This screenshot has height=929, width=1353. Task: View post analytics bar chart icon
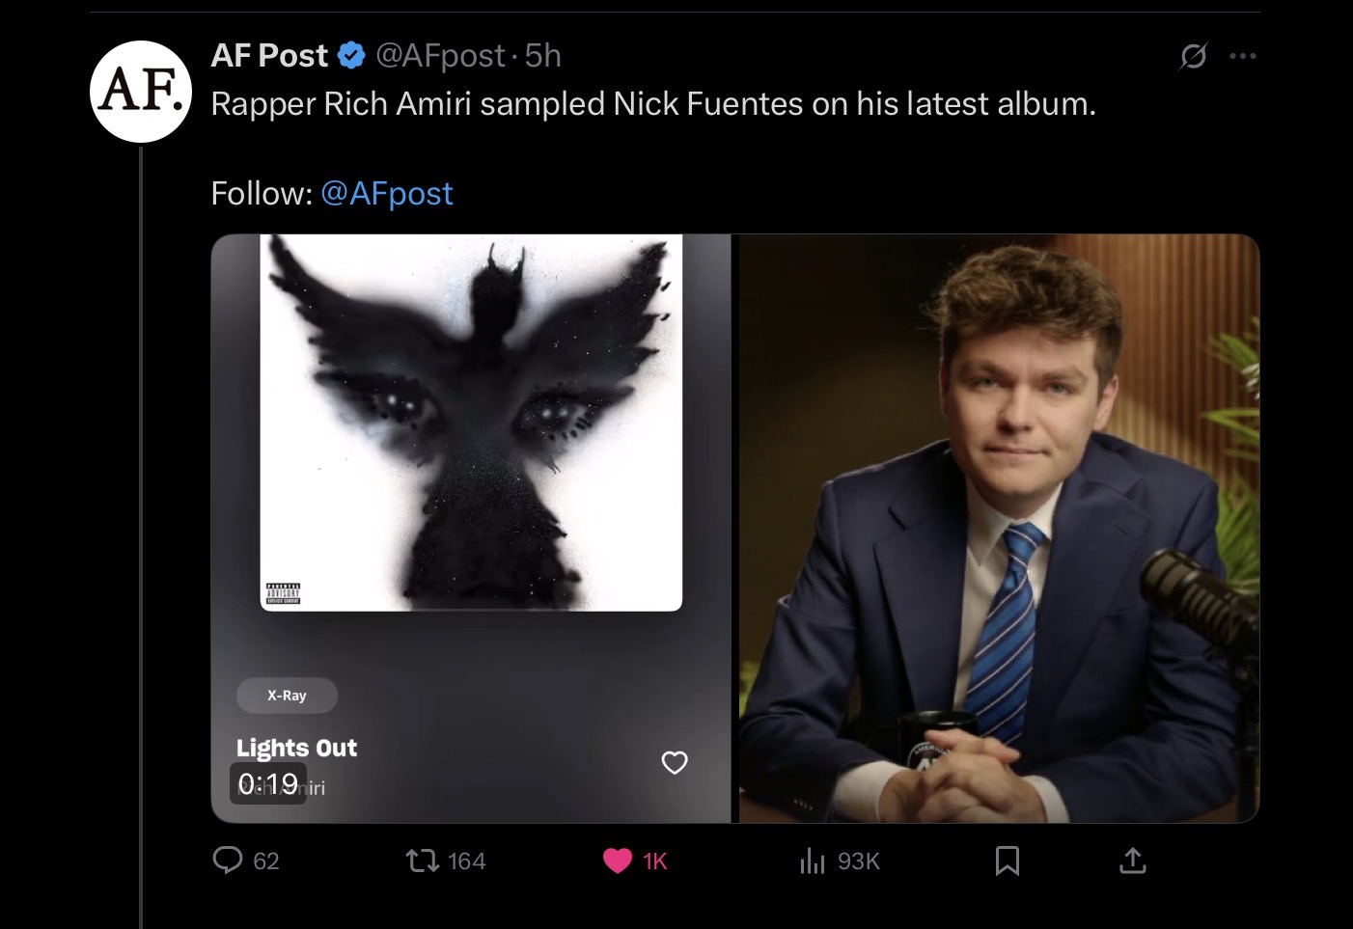click(813, 860)
